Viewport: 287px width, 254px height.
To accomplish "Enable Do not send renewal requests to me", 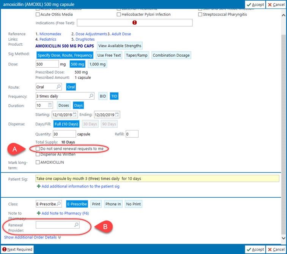I will point(38,149).
